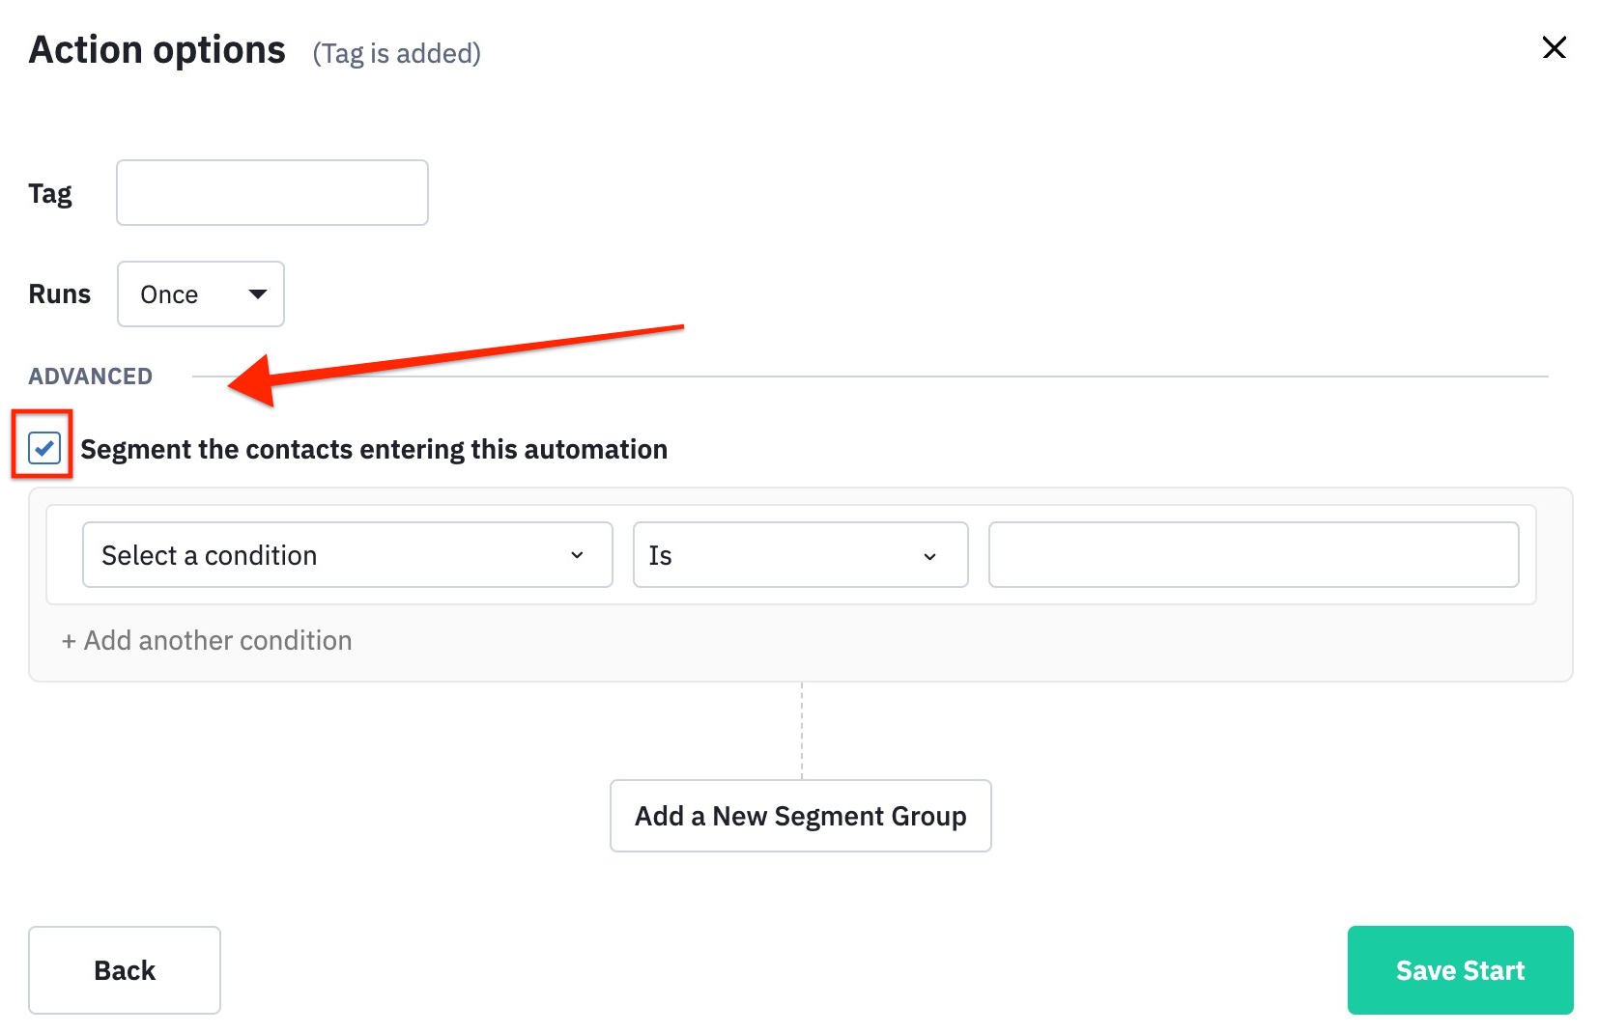This screenshot has height=1033, width=1598.
Task: Click the Tag field label
Action: [50, 194]
